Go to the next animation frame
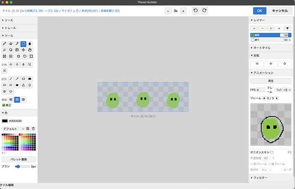This screenshot has width=295, height=189. [277, 98]
